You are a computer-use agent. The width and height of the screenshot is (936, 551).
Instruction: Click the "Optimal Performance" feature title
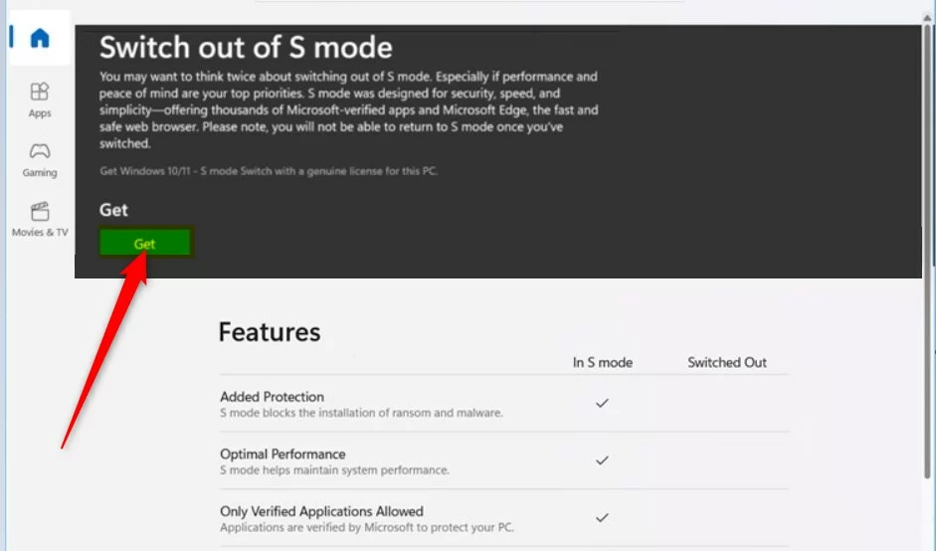pos(282,454)
